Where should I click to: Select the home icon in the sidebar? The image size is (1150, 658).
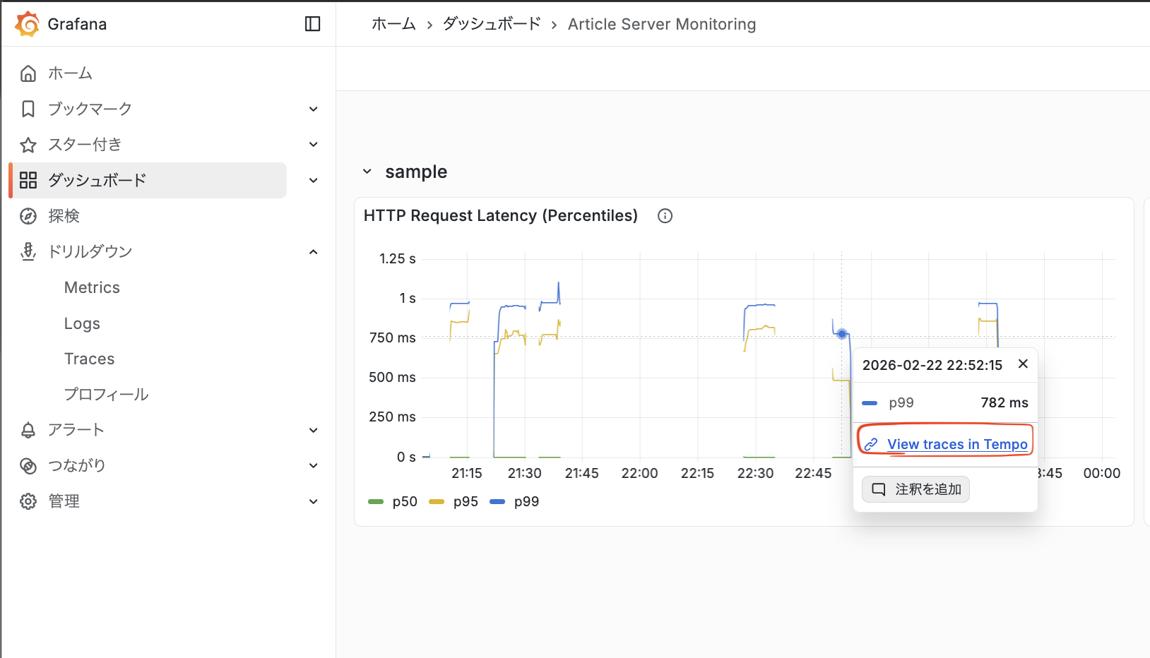coord(28,73)
